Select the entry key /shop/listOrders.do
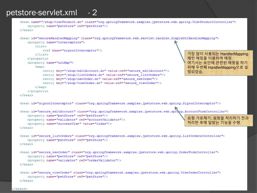Viewport: 257px width, 193px height. pos(104,75)
